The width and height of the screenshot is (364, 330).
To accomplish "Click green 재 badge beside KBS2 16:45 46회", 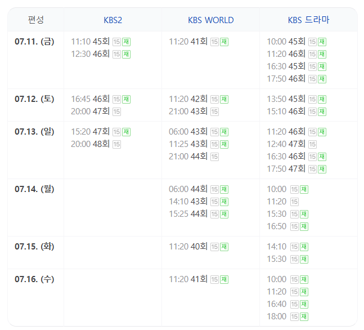I will (126, 99).
